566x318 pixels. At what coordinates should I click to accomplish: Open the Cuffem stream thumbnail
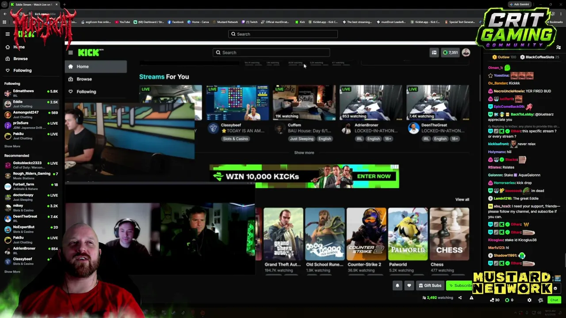click(x=304, y=102)
